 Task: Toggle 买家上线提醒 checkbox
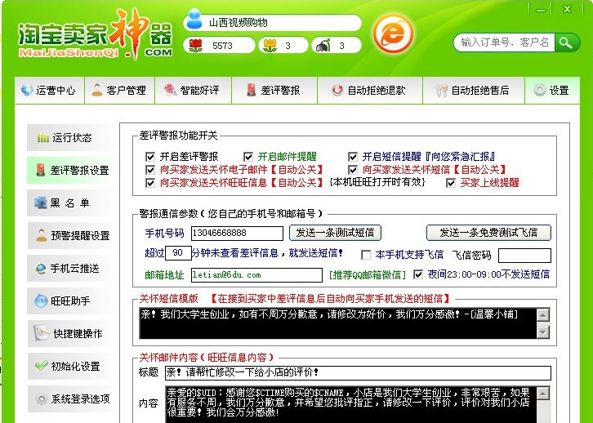coord(450,183)
